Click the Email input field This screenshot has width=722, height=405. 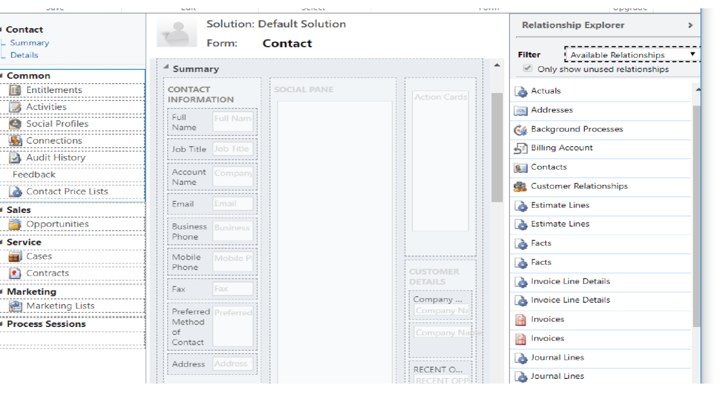232,204
